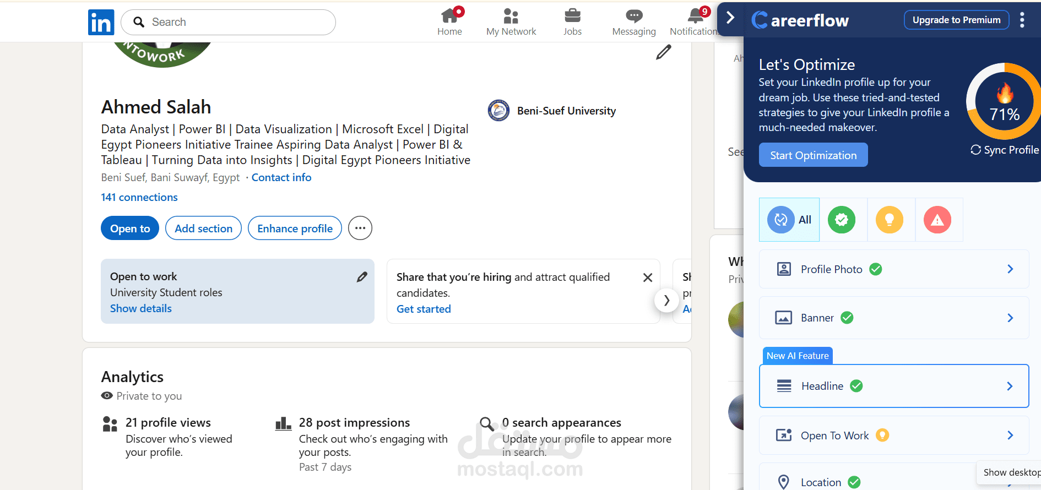Open Beni-Suef University link
The height and width of the screenshot is (490, 1041).
click(567, 111)
